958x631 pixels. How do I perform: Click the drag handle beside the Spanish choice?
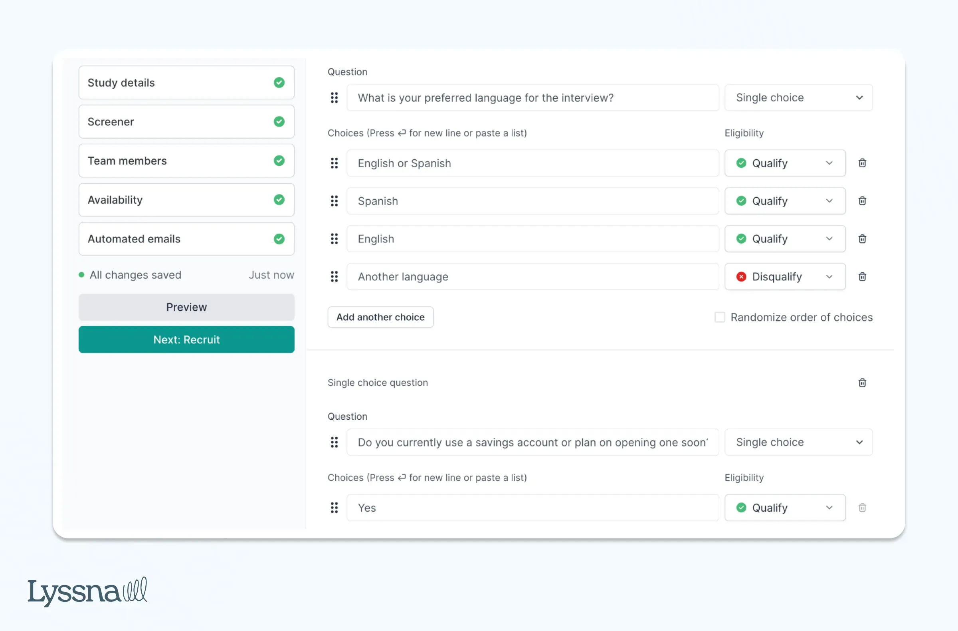click(335, 201)
